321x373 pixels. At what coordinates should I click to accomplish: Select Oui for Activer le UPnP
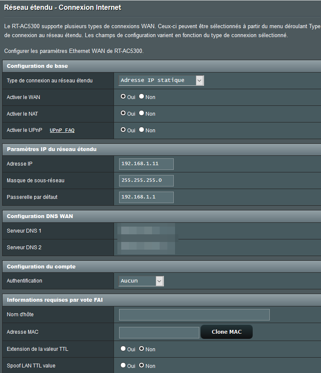[x=123, y=130]
